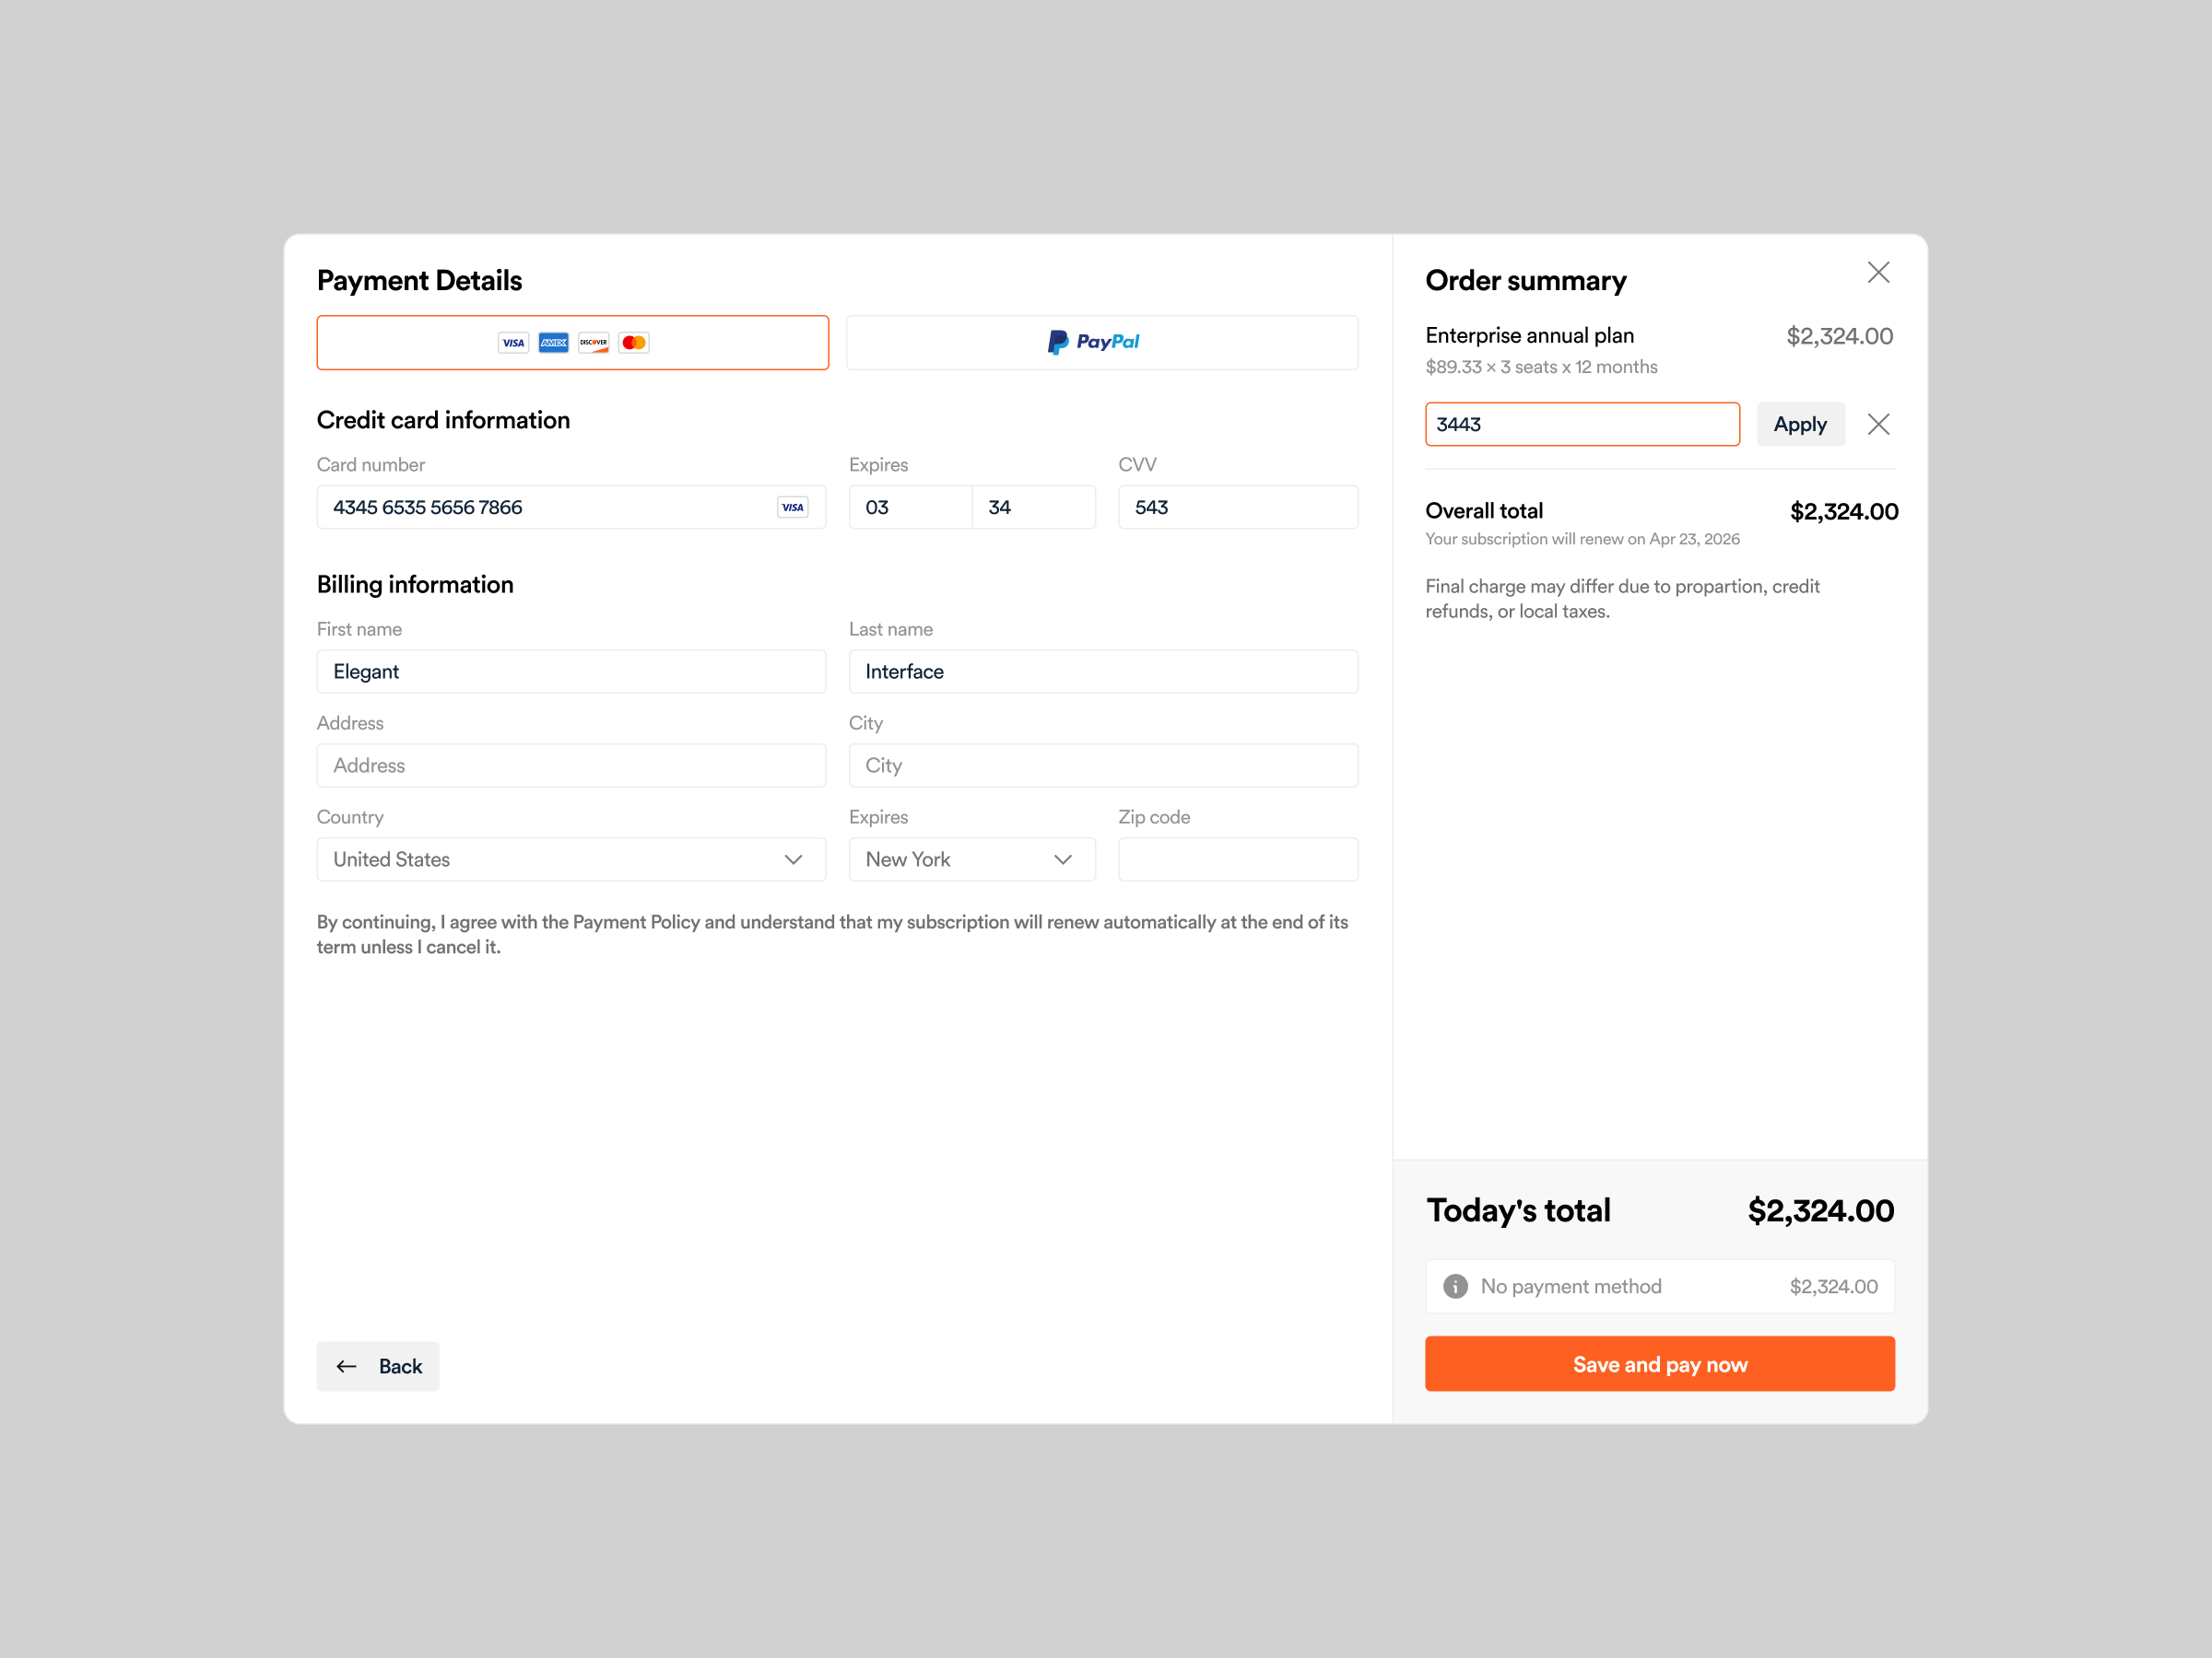Open the Country selector showing United States

(571, 858)
